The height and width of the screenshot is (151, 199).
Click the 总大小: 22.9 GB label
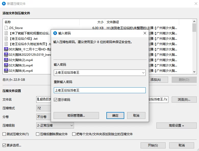(x=14, y=79)
